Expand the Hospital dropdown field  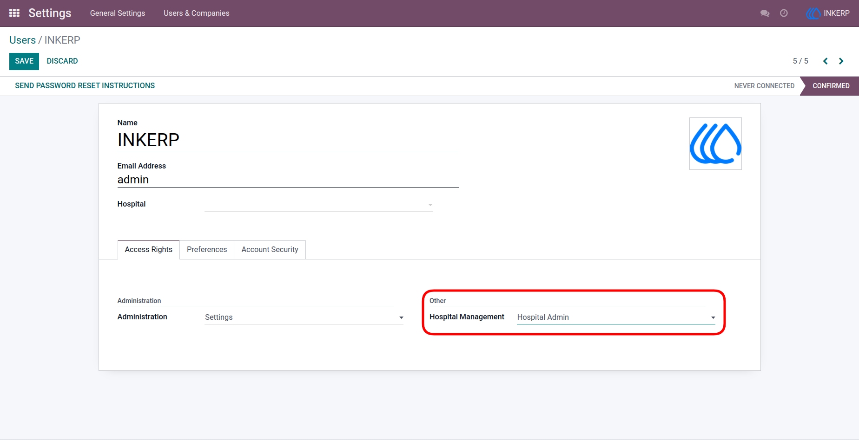click(x=318, y=205)
